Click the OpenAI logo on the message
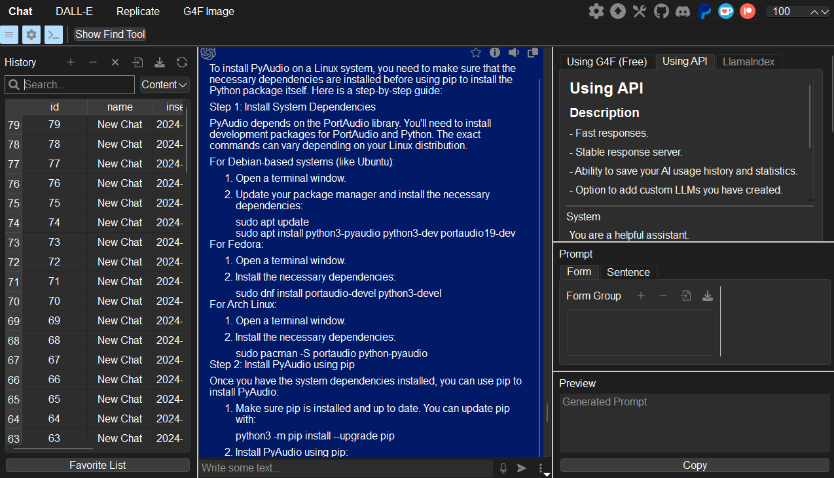Image resolution: width=834 pixels, height=478 pixels. point(208,53)
